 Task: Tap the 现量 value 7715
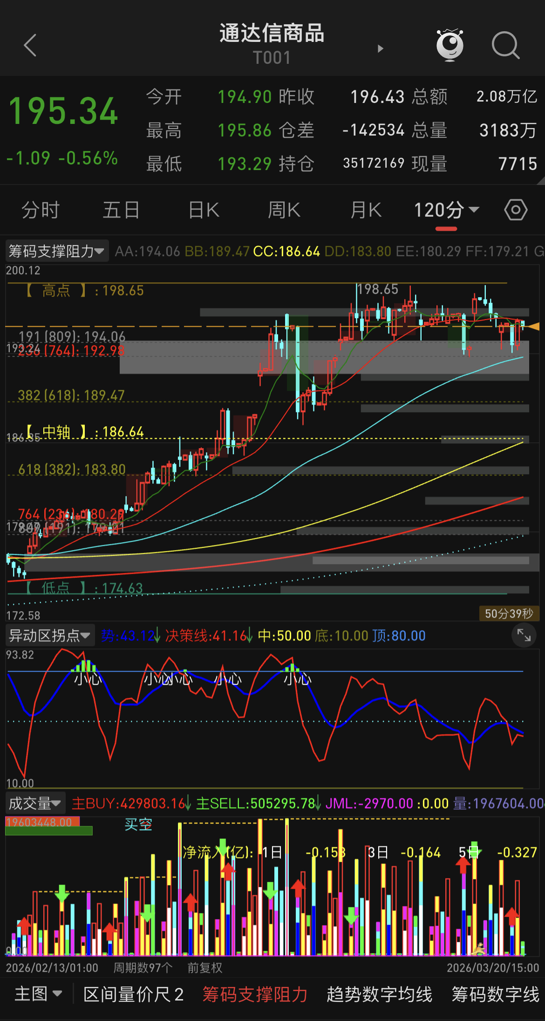518,164
